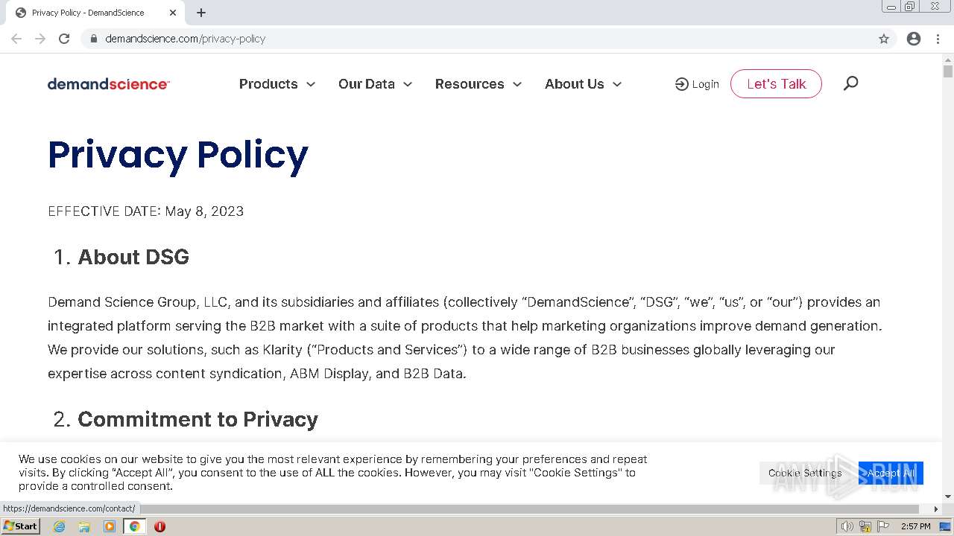Screen dimensions: 954x536
Task: Click the About DSG heading
Action: [x=133, y=257]
